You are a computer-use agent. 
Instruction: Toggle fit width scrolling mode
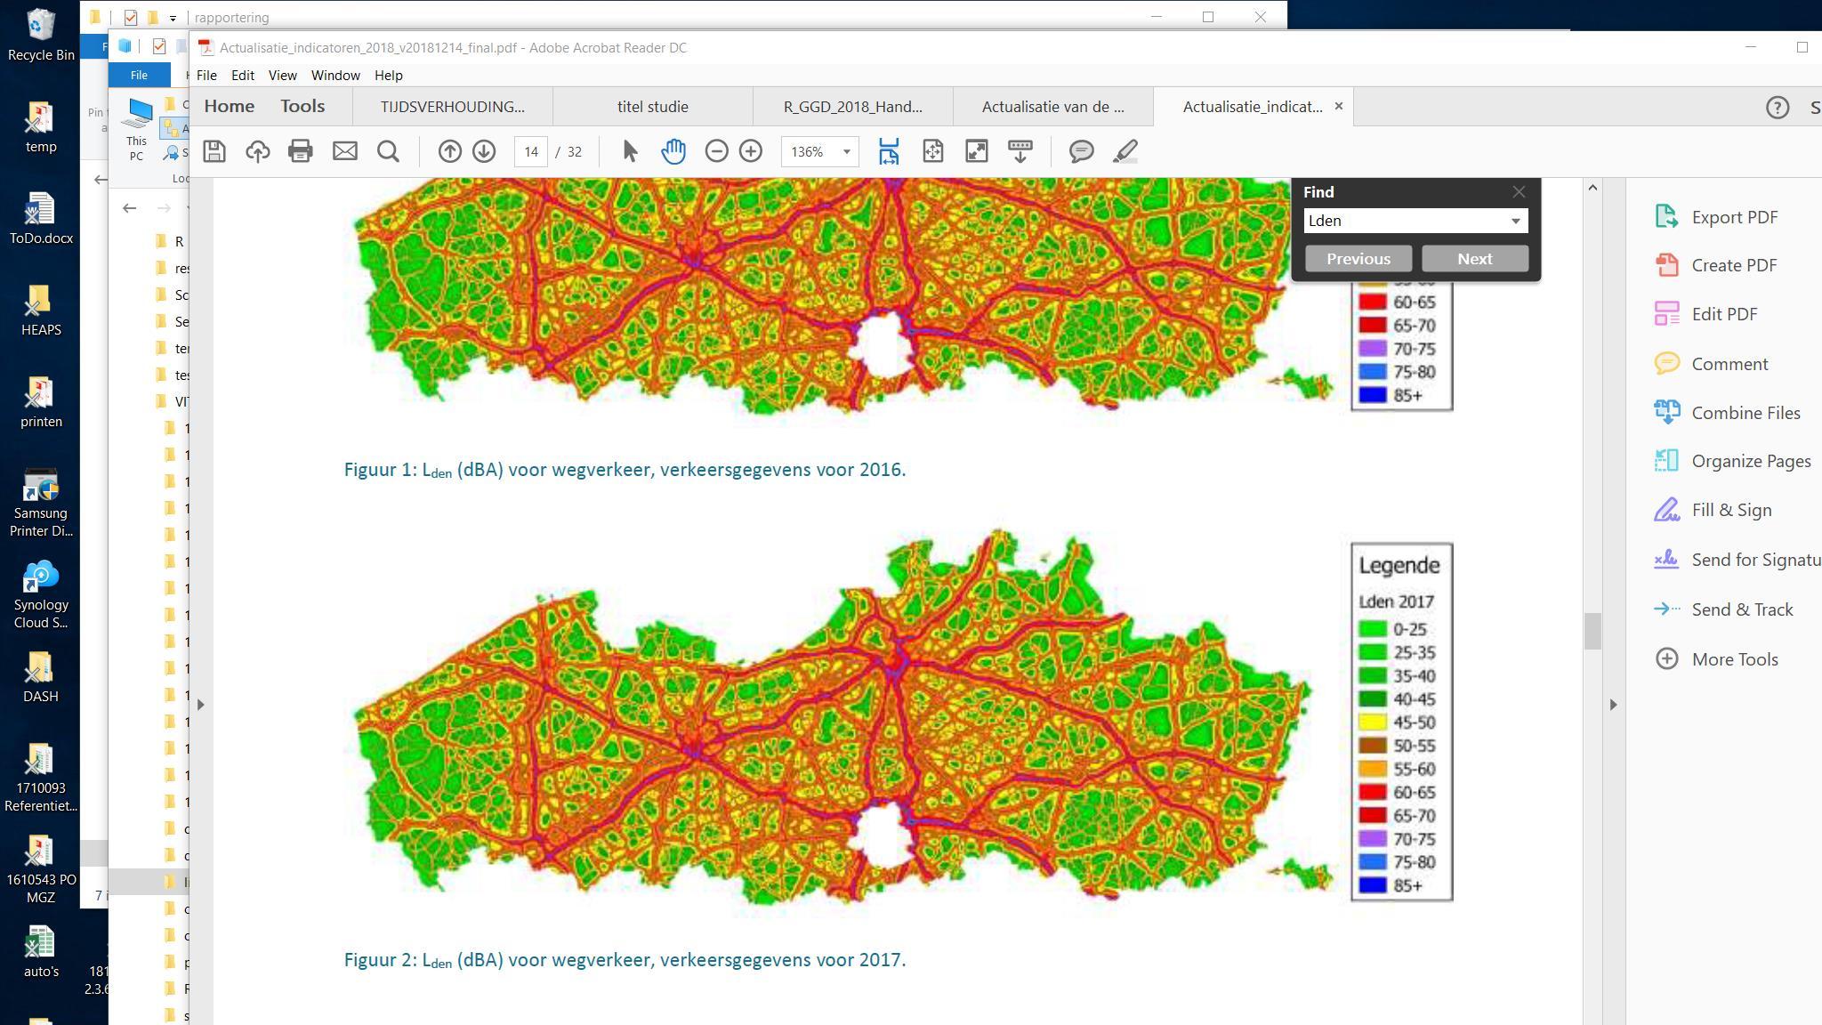tap(889, 151)
